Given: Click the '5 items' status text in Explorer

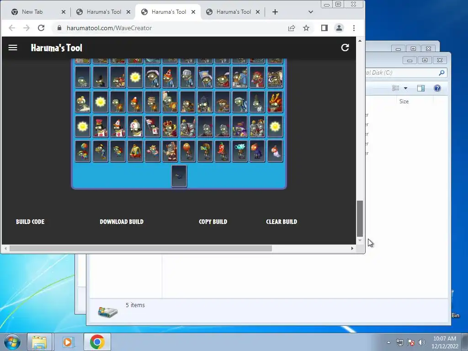Looking at the screenshot, I should pyautogui.click(x=135, y=305).
